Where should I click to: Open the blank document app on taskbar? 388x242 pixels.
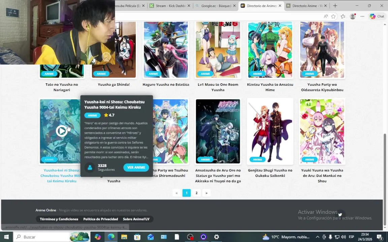click(177, 237)
